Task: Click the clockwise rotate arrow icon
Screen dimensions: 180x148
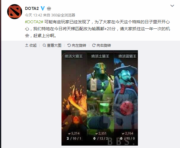Action: [x=94, y=45]
